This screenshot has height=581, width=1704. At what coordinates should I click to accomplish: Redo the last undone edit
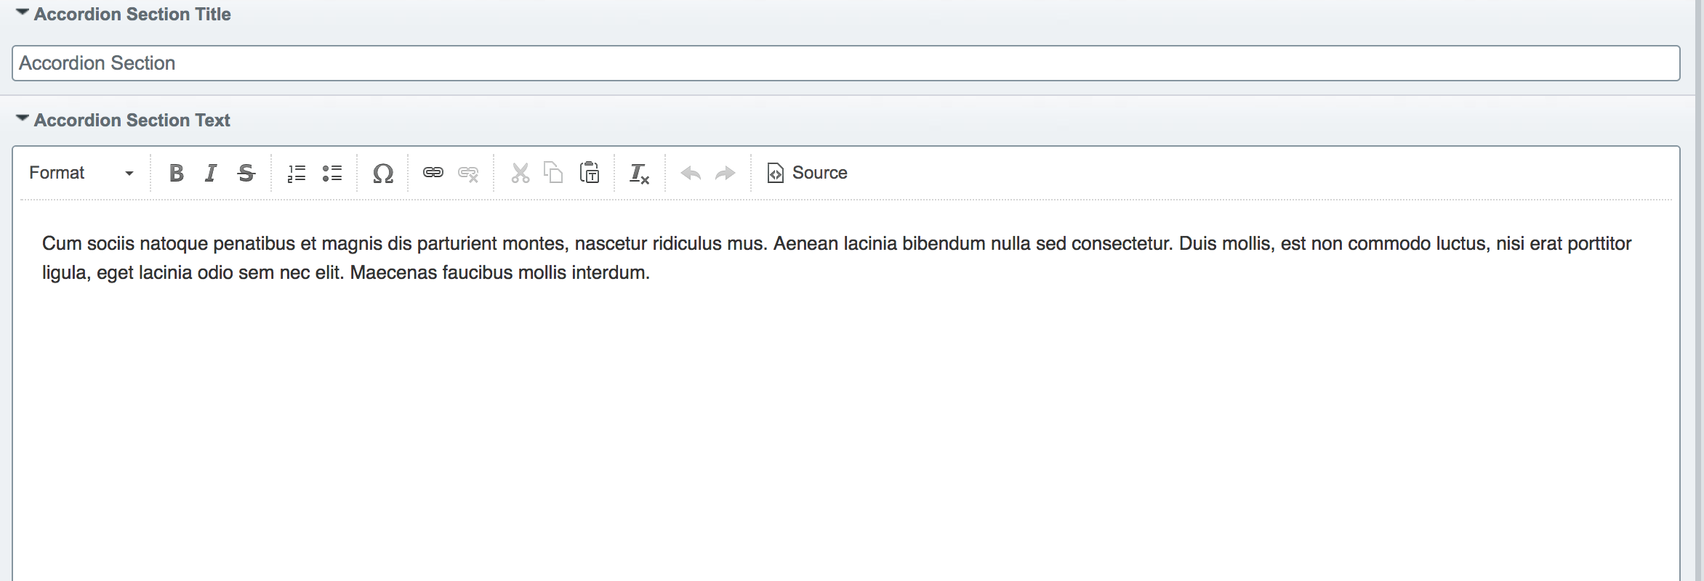pos(726,173)
